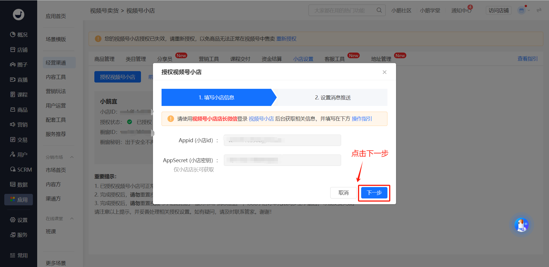The height and width of the screenshot is (267, 549).
Task: Open the user avatar menu
Action: (522, 10)
